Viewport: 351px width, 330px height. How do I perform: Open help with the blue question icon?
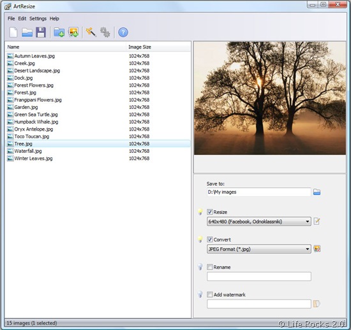tap(123, 32)
